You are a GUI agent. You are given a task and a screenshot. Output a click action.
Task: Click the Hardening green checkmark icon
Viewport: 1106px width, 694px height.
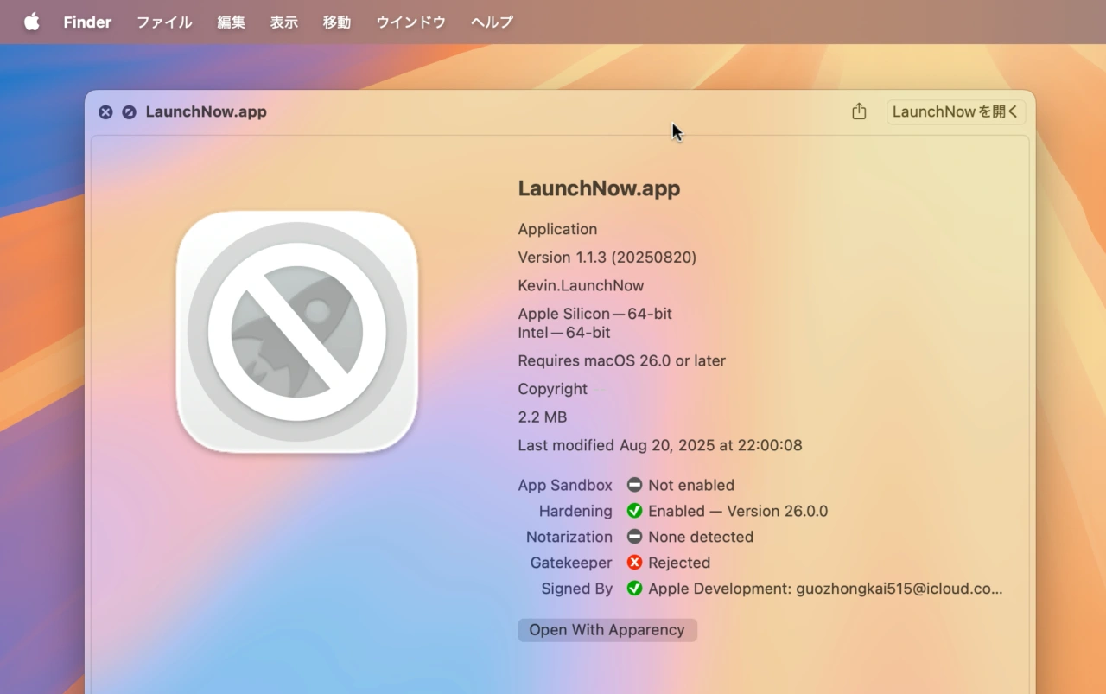click(x=635, y=511)
